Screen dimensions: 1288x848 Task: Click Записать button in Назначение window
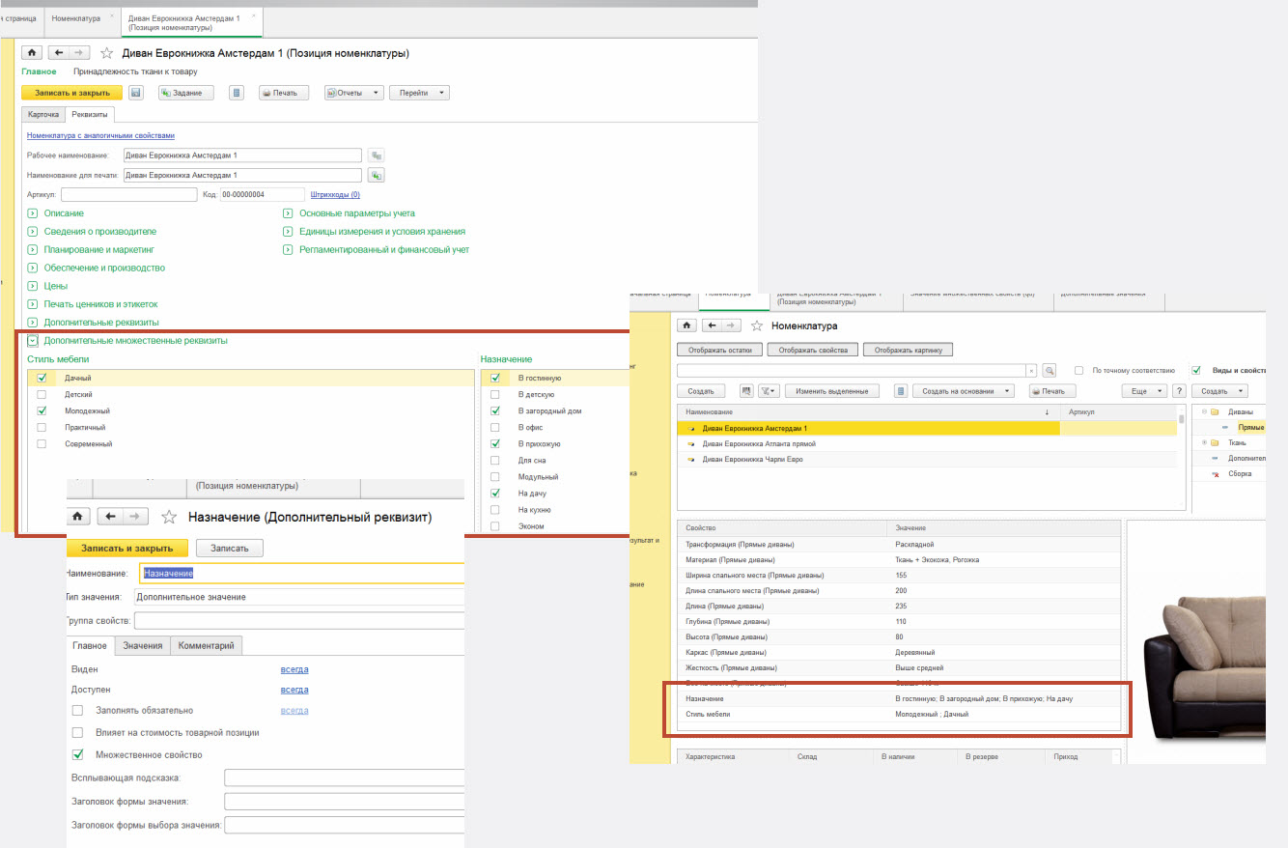[x=230, y=548]
